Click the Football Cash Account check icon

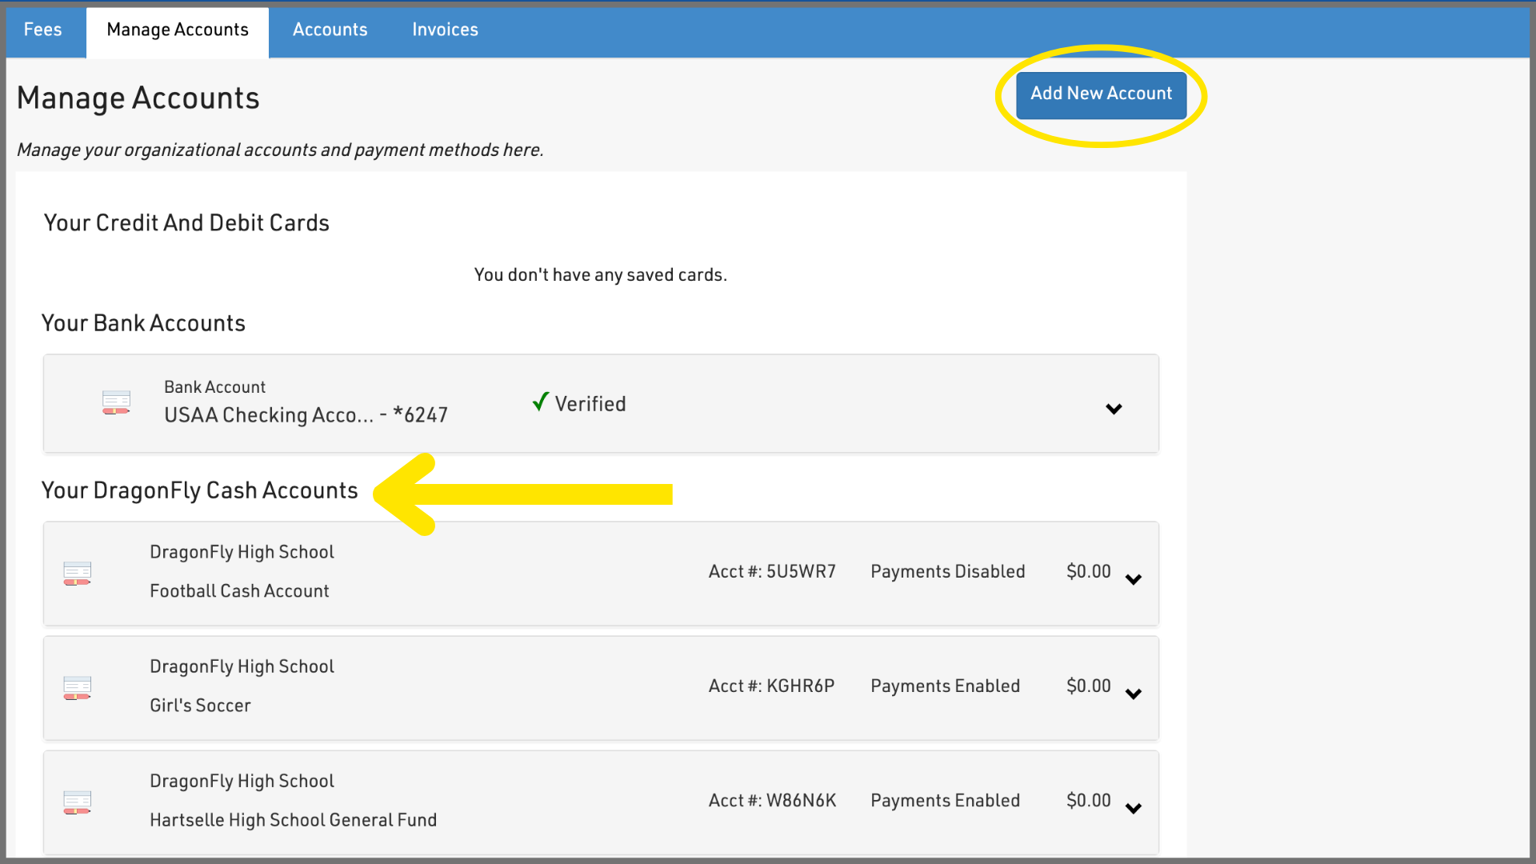(78, 573)
